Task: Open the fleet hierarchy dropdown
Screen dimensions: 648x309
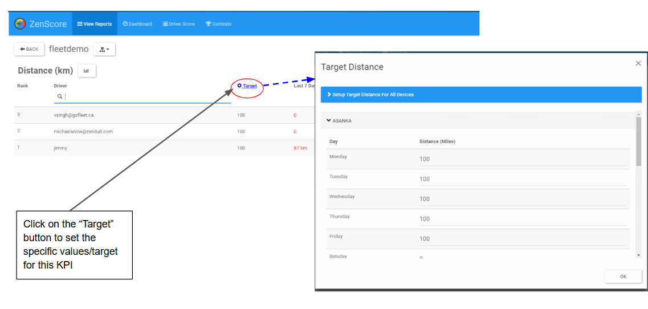Action: click(x=104, y=50)
